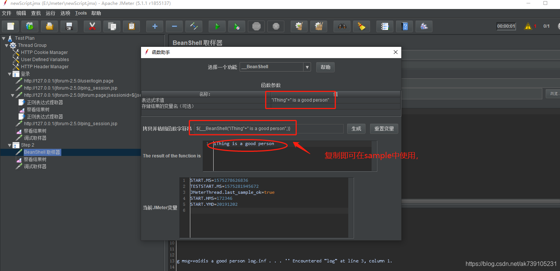Click the 生成 generate button
Screen dimensions: 560x271
pos(356,129)
